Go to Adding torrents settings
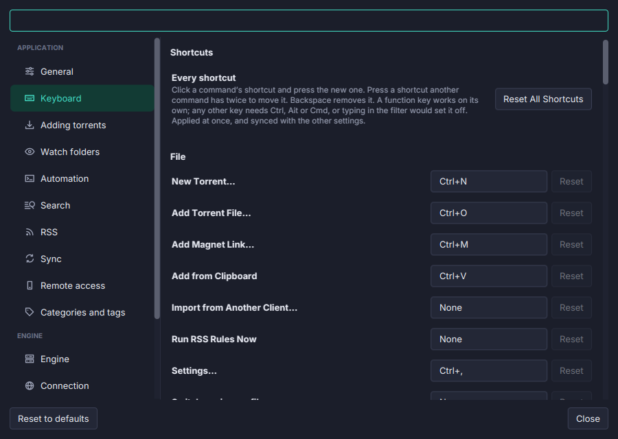 click(x=82, y=125)
